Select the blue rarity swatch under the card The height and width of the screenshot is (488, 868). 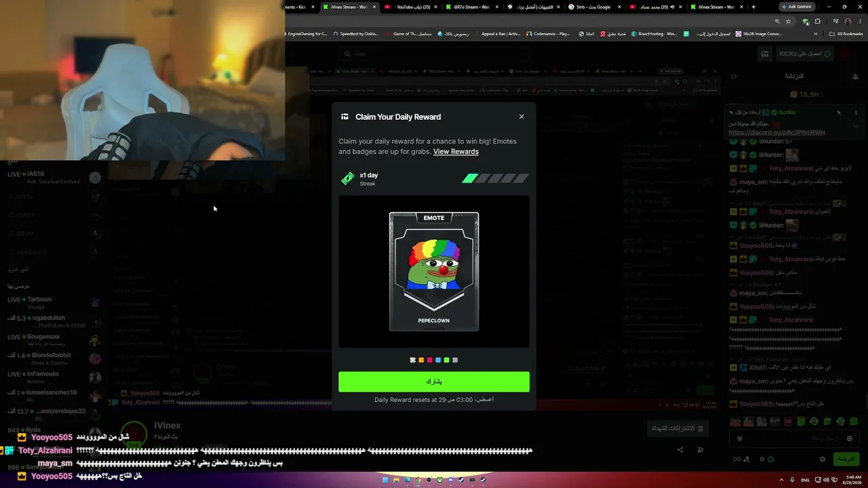[x=438, y=360]
